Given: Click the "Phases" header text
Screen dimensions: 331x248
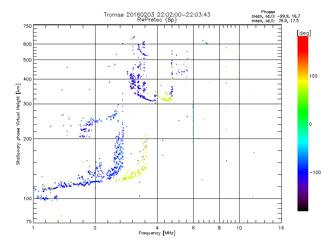Looking at the screenshot, I should click(x=268, y=12).
